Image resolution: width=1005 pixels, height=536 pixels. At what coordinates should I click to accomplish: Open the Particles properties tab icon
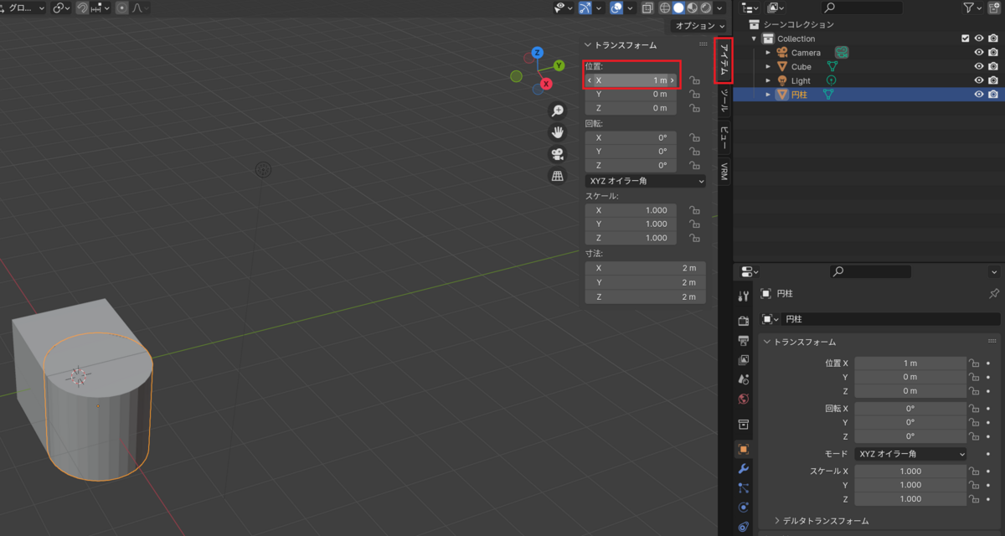[743, 487]
